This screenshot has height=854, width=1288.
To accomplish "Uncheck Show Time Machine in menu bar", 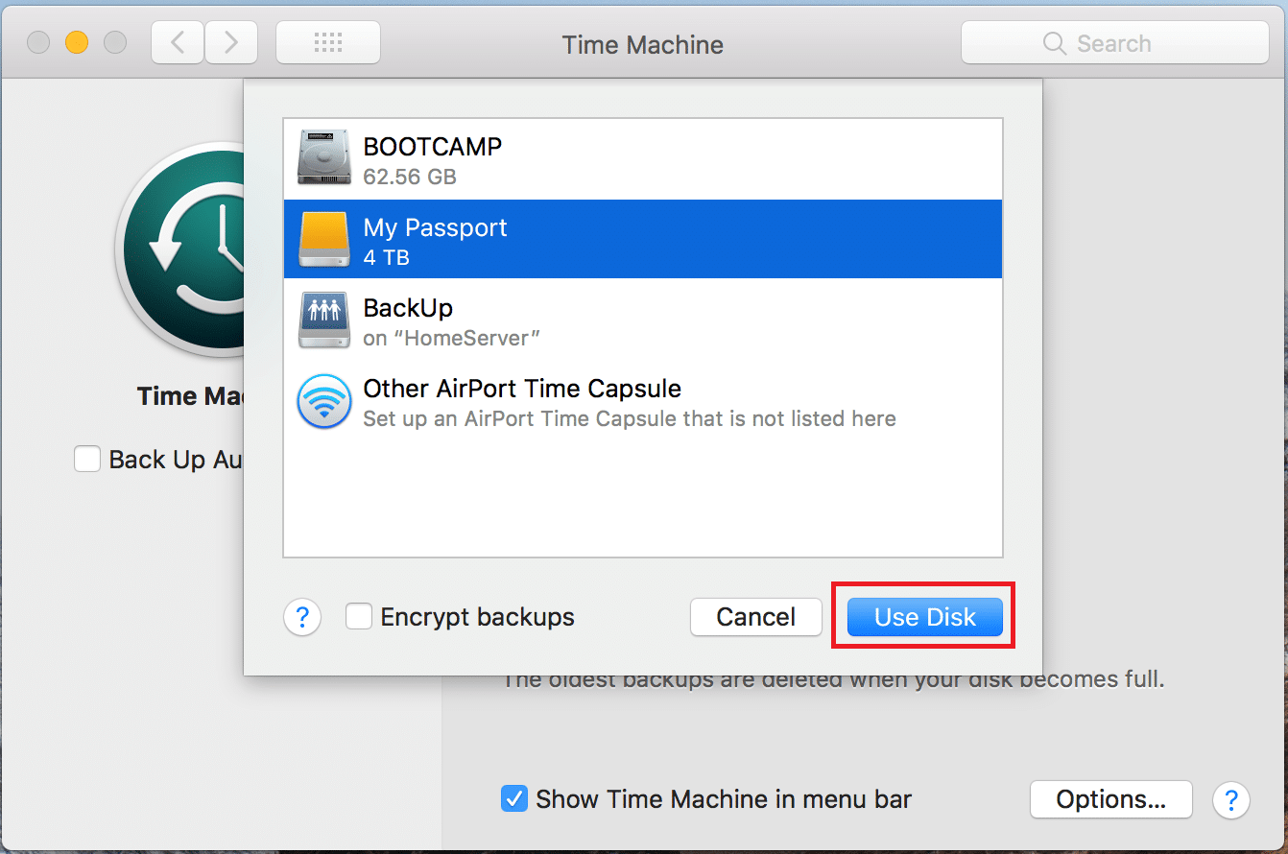I will click(x=515, y=799).
